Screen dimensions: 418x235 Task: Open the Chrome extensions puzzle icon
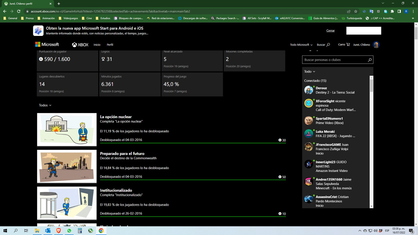coord(392,11)
